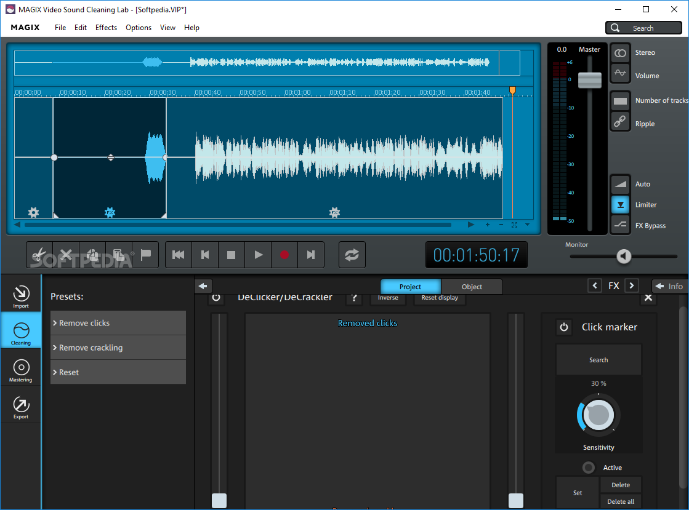Open the File menu
This screenshot has width=689, height=510.
pos(60,28)
